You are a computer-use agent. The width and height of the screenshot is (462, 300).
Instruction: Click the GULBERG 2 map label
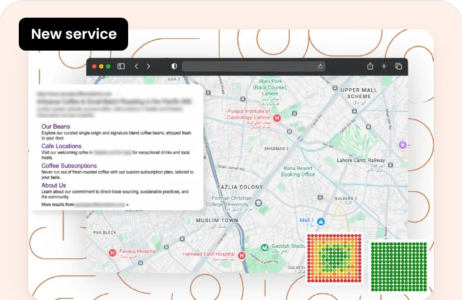point(346,198)
